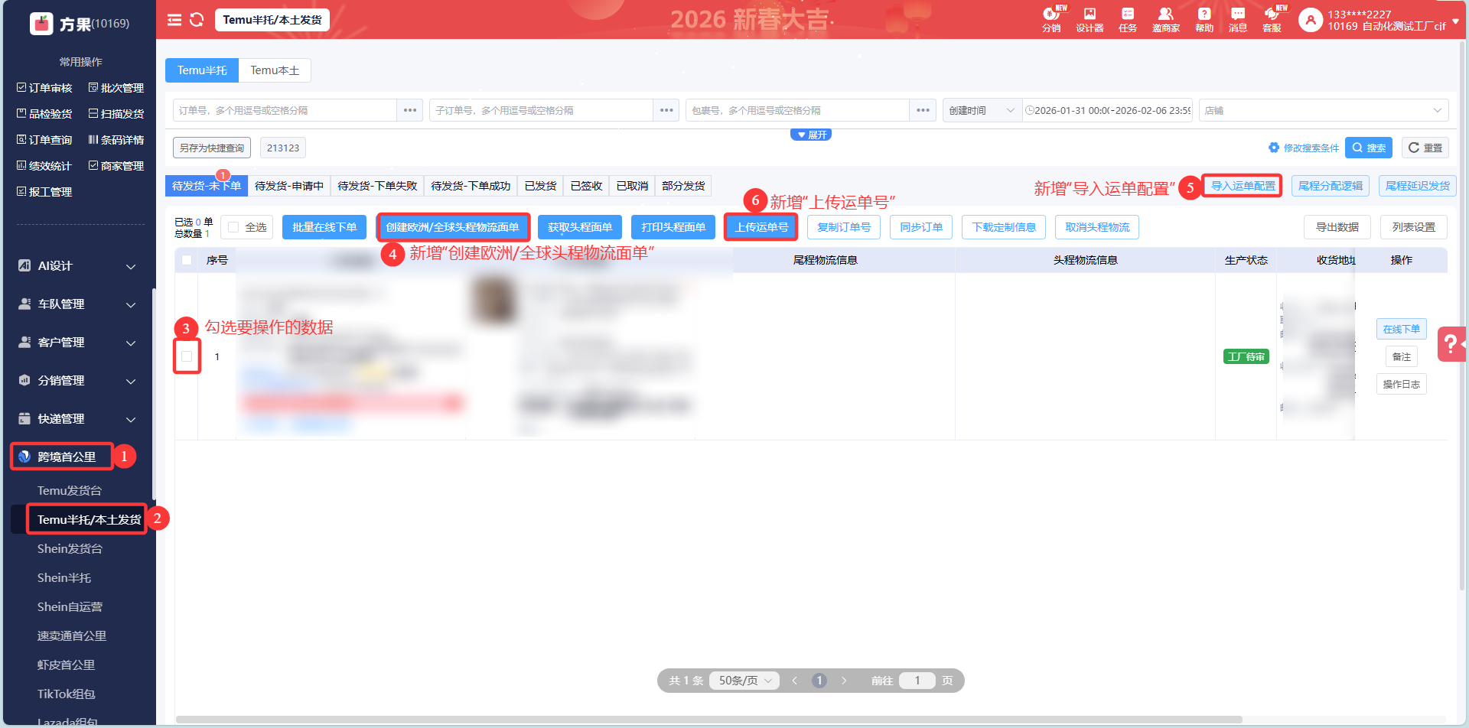Image resolution: width=1469 pixels, height=728 pixels.
Task: Open the 创建时间 date type dropdown
Action: point(982,110)
